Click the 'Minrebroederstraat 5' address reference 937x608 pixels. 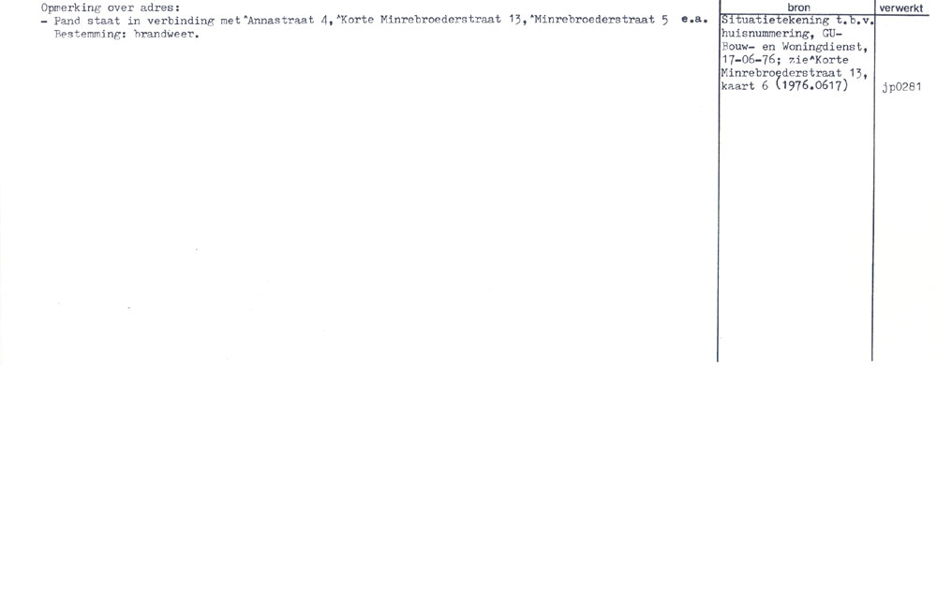tap(601, 20)
